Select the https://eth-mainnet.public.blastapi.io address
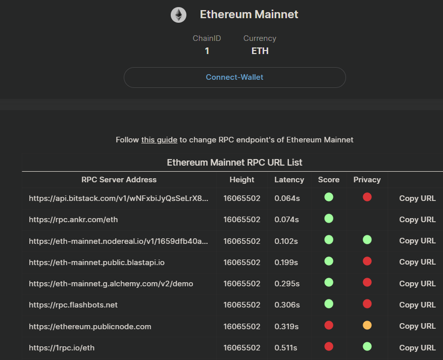The width and height of the screenshot is (443, 360). tap(96, 263)
